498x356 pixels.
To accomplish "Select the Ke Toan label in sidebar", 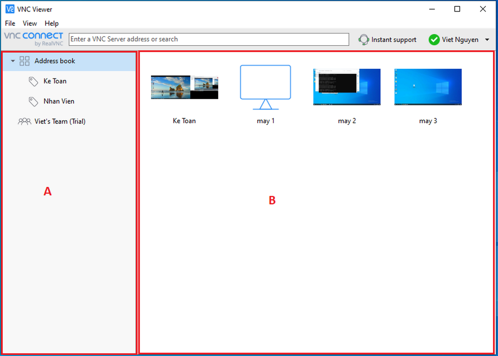I will (55, 81).
